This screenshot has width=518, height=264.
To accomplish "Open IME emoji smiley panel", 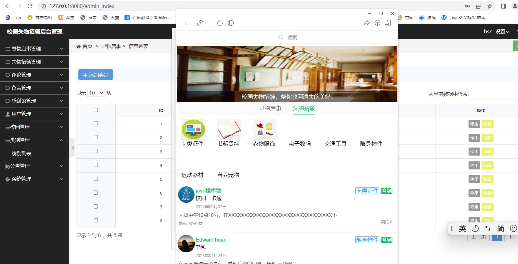I will (514, 229).
